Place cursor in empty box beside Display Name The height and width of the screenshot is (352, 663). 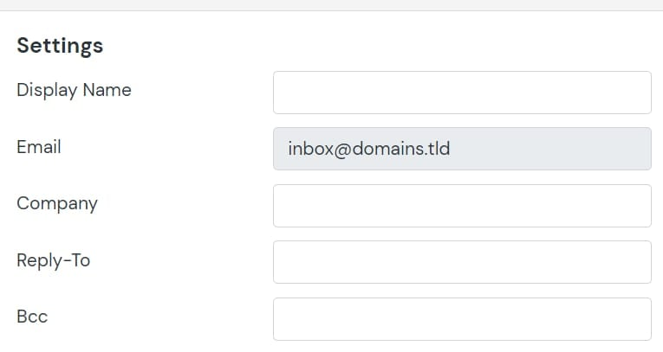462,93
